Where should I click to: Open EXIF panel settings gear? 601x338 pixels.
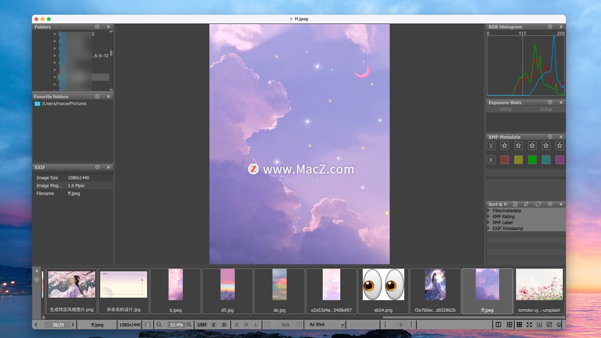(97, 167)
